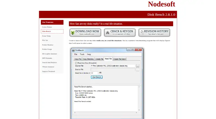The width and height of the screenshot is (216, 119).
Task: Click the green download arrow icon
Action: 73,32
